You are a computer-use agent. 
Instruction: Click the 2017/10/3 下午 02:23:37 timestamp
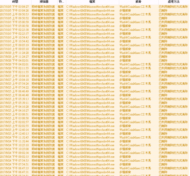(x=14, y=34)
